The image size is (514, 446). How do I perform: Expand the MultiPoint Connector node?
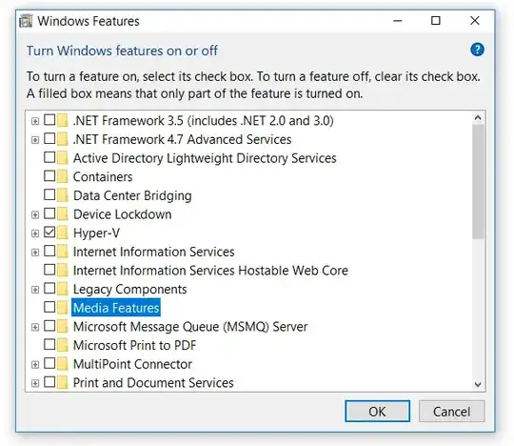35,364
